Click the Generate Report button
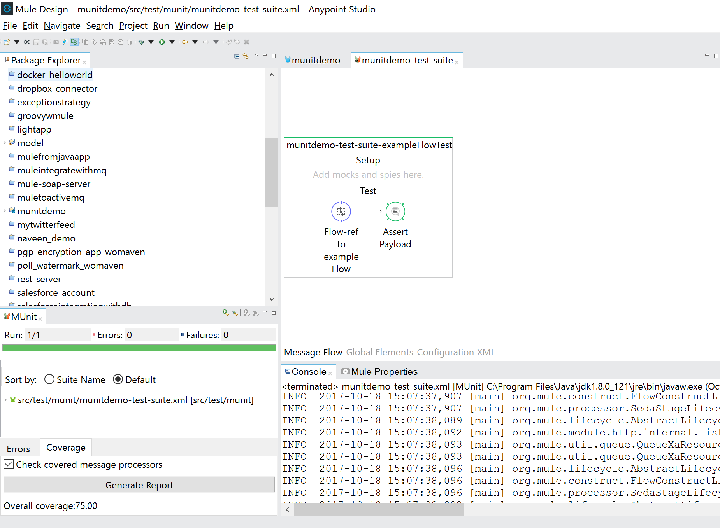This screenshot has height=528, width=720. [x=139, y=485]
